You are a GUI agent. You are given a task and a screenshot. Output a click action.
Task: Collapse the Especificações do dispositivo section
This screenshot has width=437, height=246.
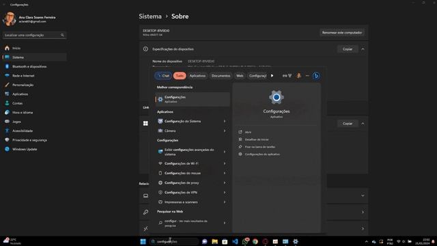[363, 49]
